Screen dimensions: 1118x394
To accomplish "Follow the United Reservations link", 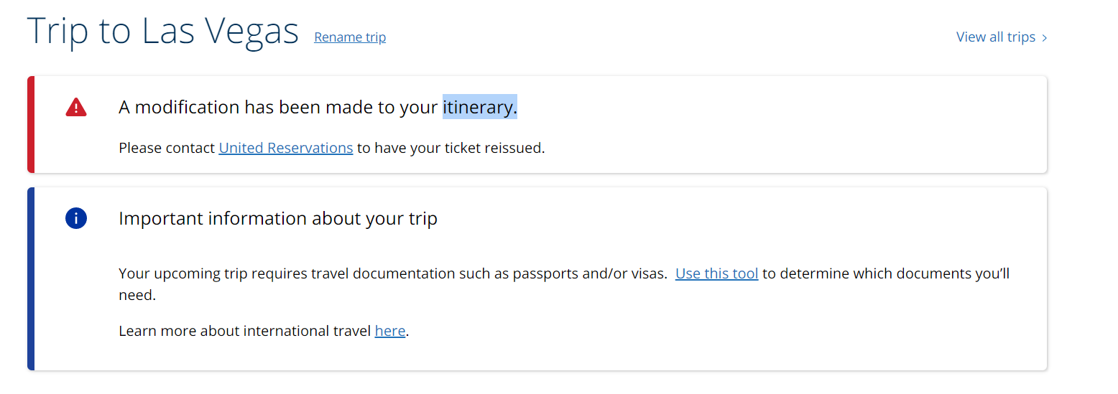I will point(285,149).
